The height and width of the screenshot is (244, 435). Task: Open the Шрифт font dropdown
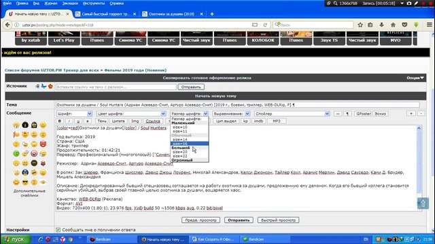pos(74,114)
